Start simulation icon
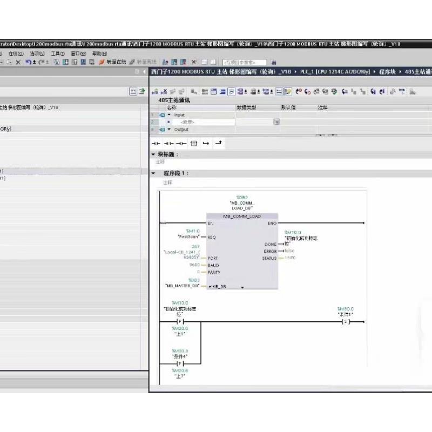Viewport: 432px width, 432px height. [83, 62]
